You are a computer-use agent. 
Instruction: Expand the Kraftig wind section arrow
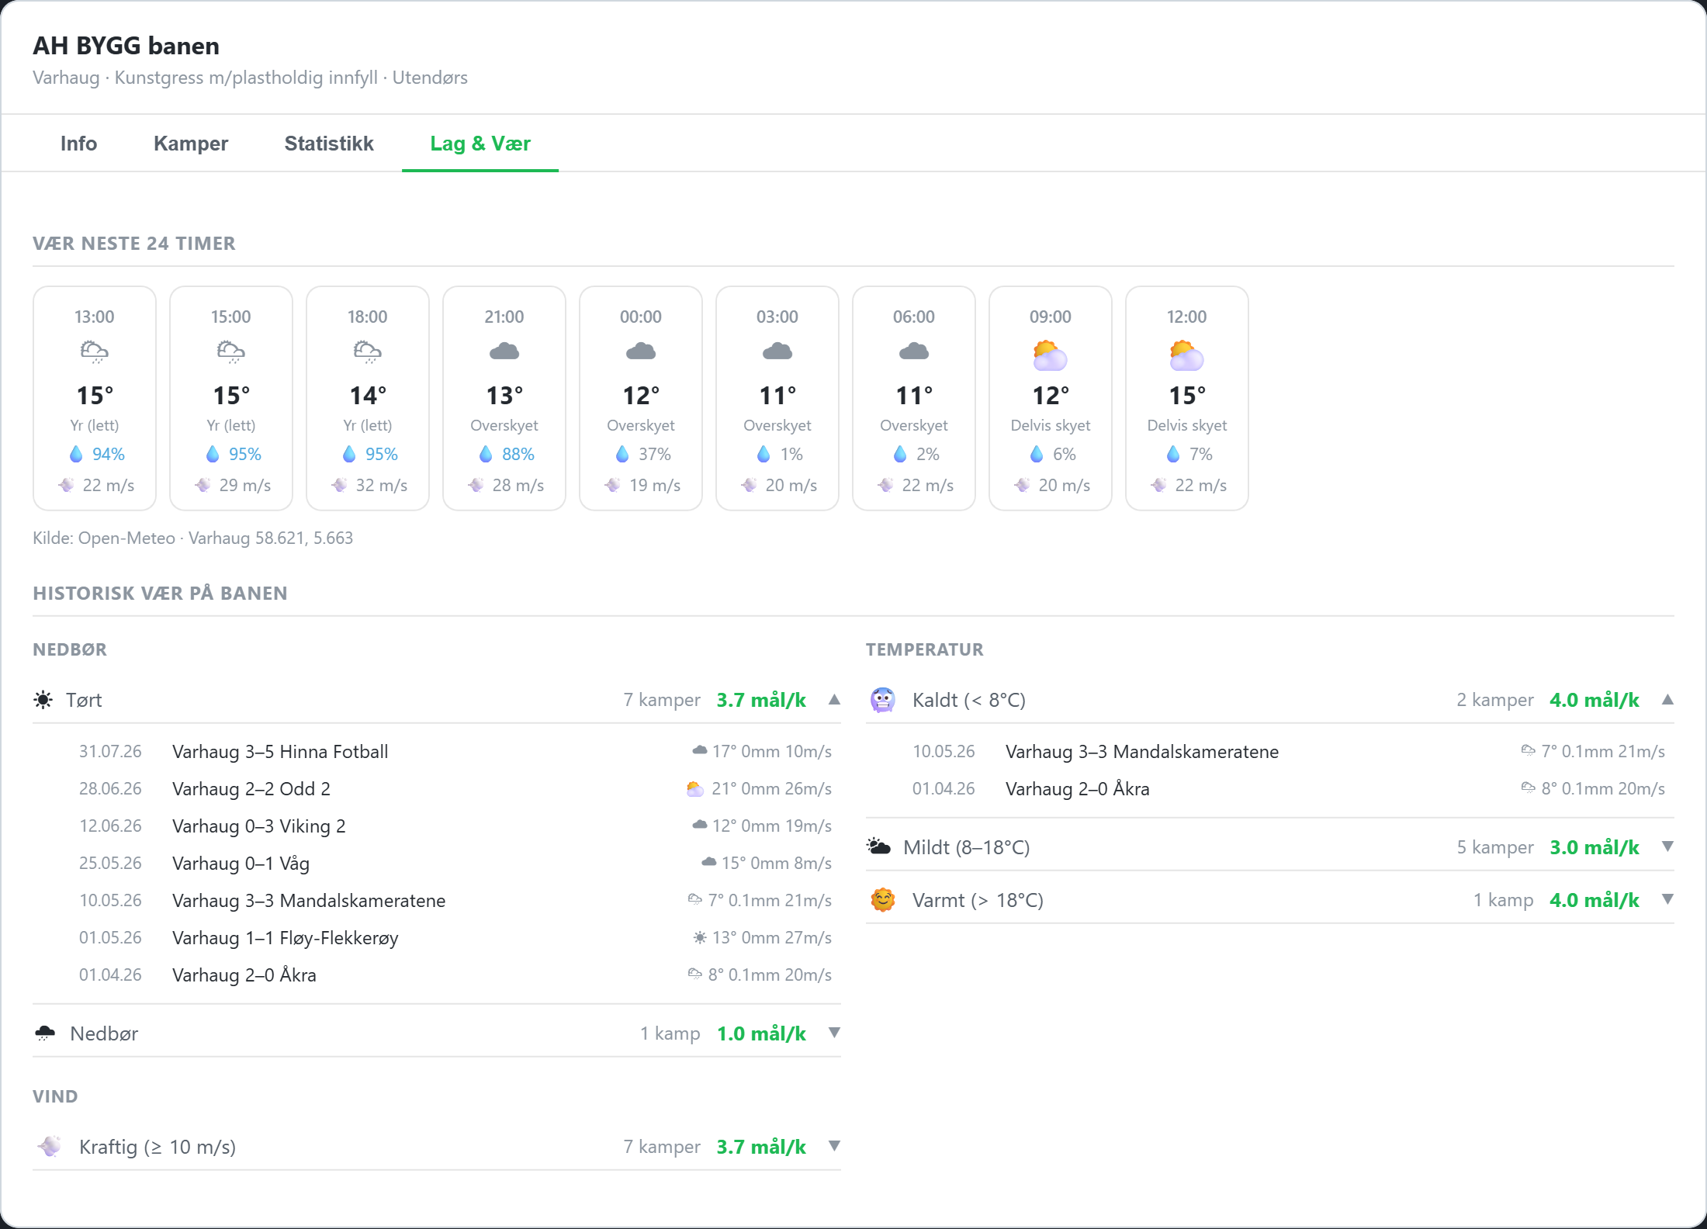point(834,1146)
